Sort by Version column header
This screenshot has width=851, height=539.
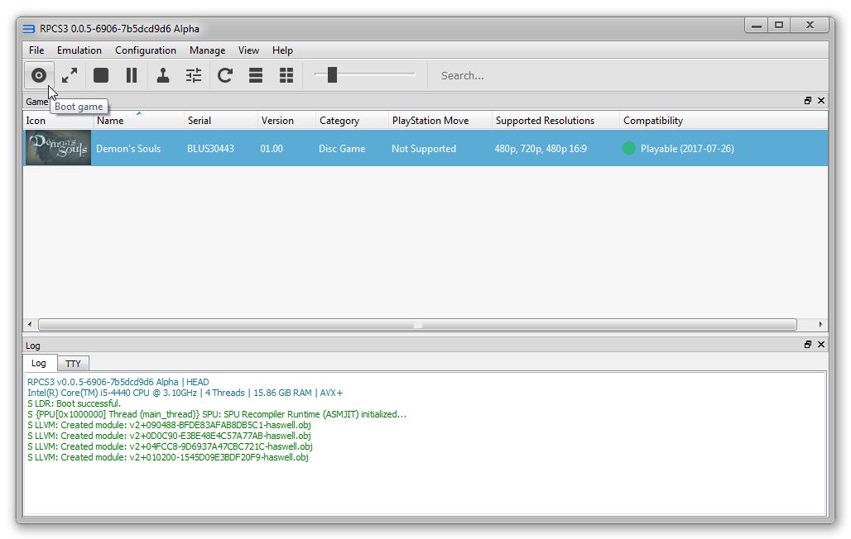coord(286,121)
